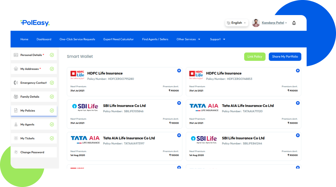Viewport: 336px width, 187px height.
Task: Click SBI Life logo on SBILIFE105846 card
Action: pos(85,107)
